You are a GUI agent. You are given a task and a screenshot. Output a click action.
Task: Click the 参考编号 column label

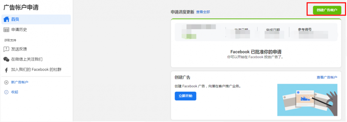305,29
